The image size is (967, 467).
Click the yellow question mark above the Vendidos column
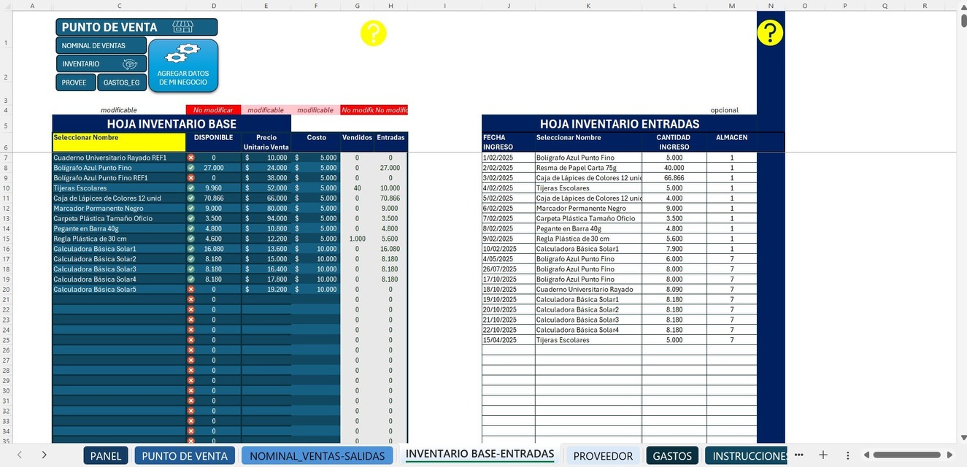coord(373,33)
